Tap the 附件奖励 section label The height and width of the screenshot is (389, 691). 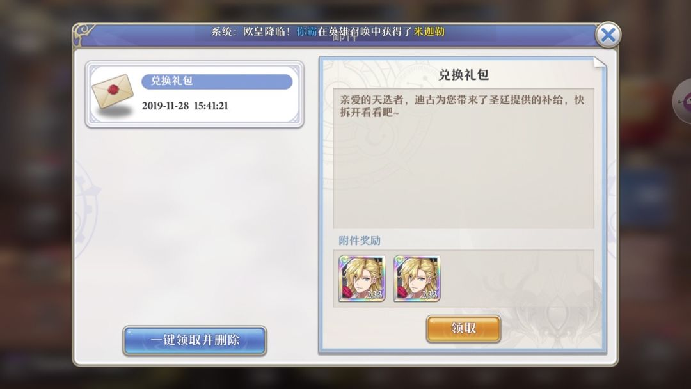tap(360, 241)
